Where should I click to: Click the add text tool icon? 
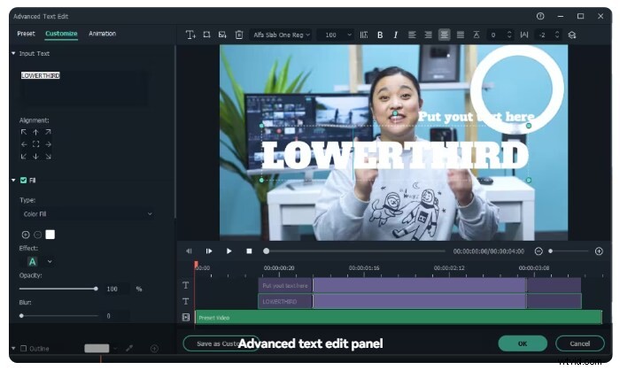190,35
